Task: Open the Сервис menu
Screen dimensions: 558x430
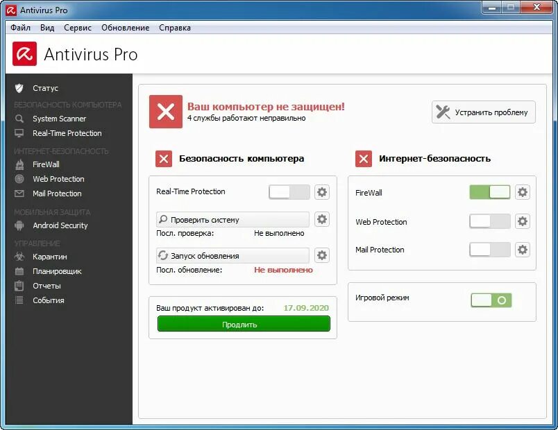Action: coord(78,28)
